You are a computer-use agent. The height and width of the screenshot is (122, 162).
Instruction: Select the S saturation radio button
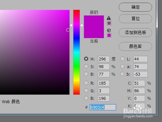tap(86, 66)
